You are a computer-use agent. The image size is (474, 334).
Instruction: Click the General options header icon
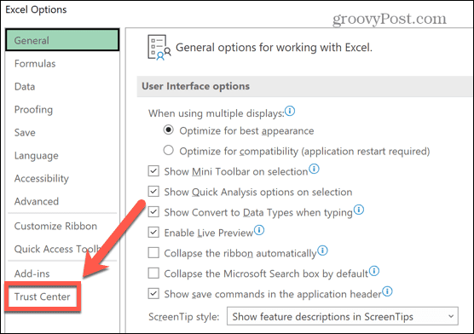(x=159, y=48)
